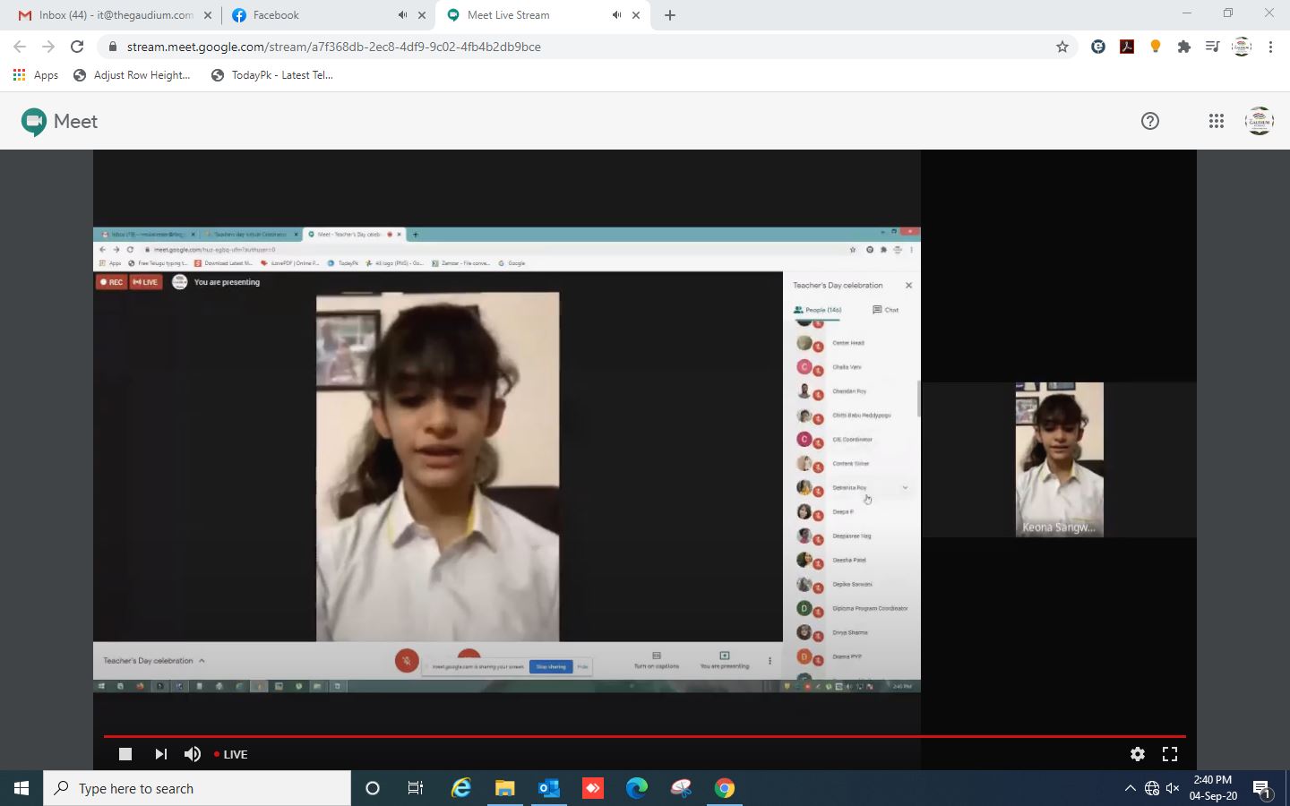Open Chrome extensions puzzle icon
The height and width of the screenshot is (806, 1290).
1184,47
